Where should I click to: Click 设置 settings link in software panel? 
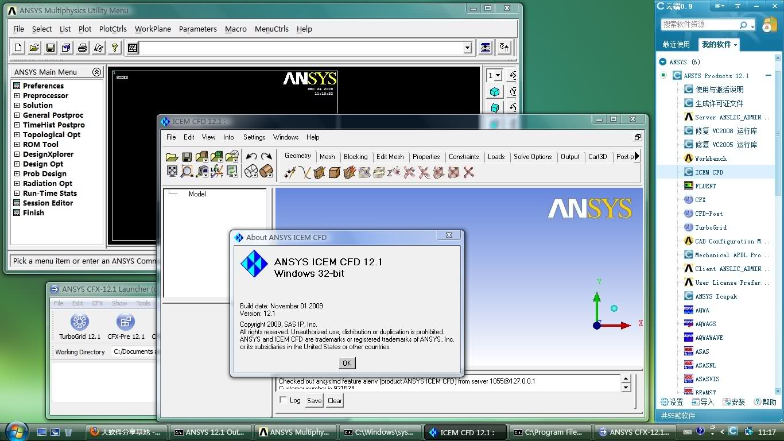tap(672, 402)
